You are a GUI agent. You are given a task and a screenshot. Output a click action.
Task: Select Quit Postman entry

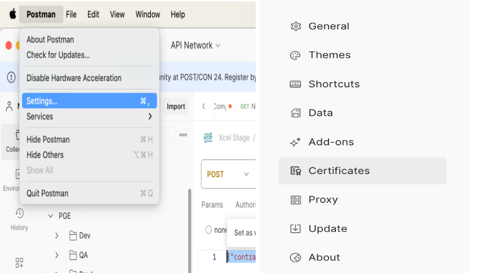[x=89, y=194]
